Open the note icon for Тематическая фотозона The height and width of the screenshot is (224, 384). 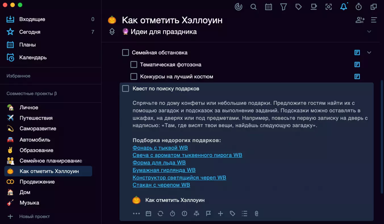pos(357,65)
